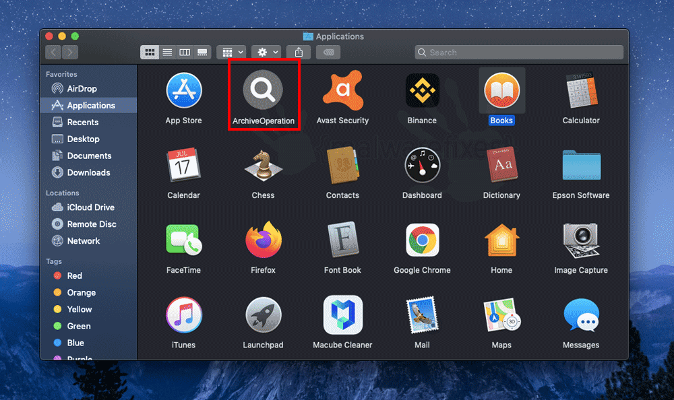
Task: Select the Maps app icon
Action: coord(501,314)
